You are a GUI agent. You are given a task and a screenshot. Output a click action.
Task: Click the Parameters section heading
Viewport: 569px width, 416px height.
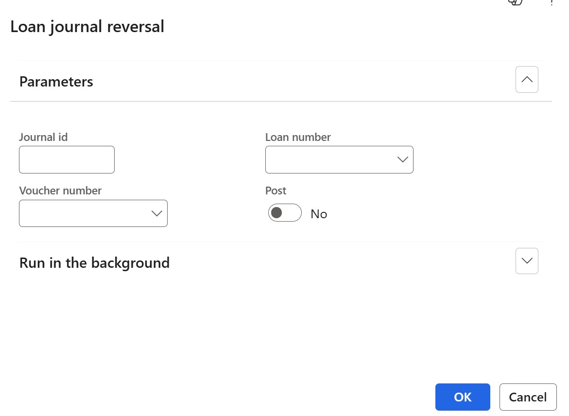pyautogui.click(x=56, y=82)
